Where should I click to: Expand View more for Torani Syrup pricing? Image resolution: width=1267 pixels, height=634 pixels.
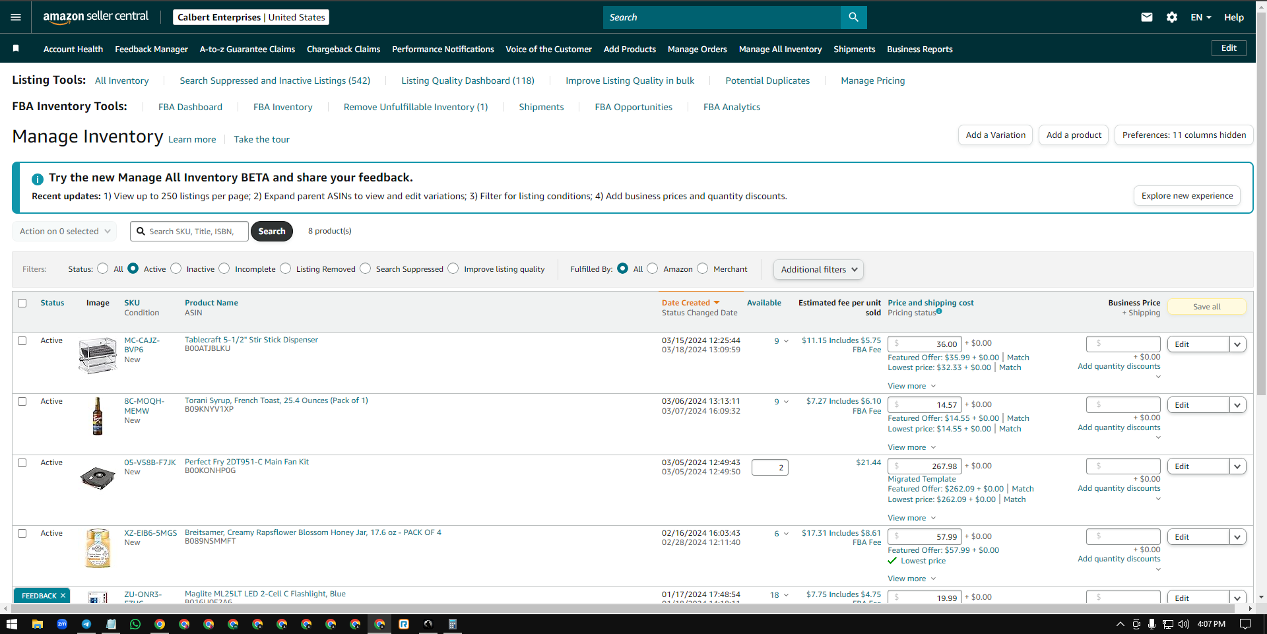pyautogui.click(x=912, y=447)
